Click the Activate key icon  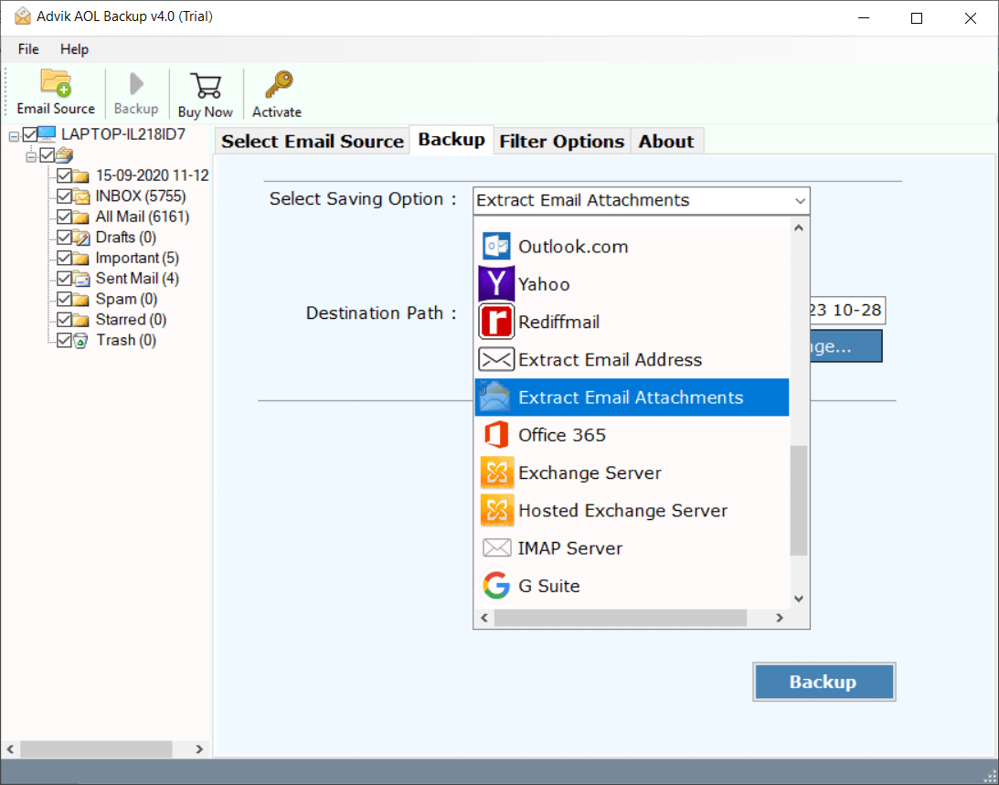click(279, 85)
